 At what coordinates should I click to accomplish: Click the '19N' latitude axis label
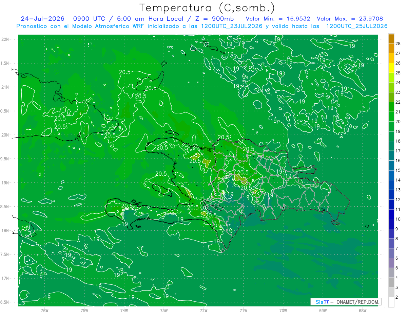tap(5, 183)
